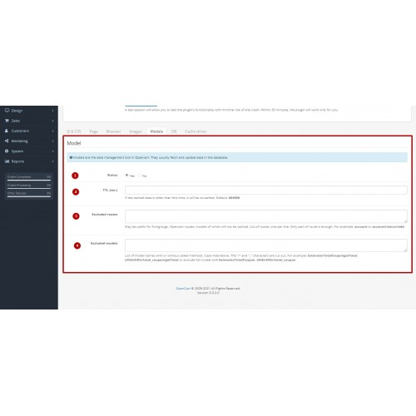Screen dimensions: 416x416
Task: Click the Customers person icon
Action: click(7, 131)
